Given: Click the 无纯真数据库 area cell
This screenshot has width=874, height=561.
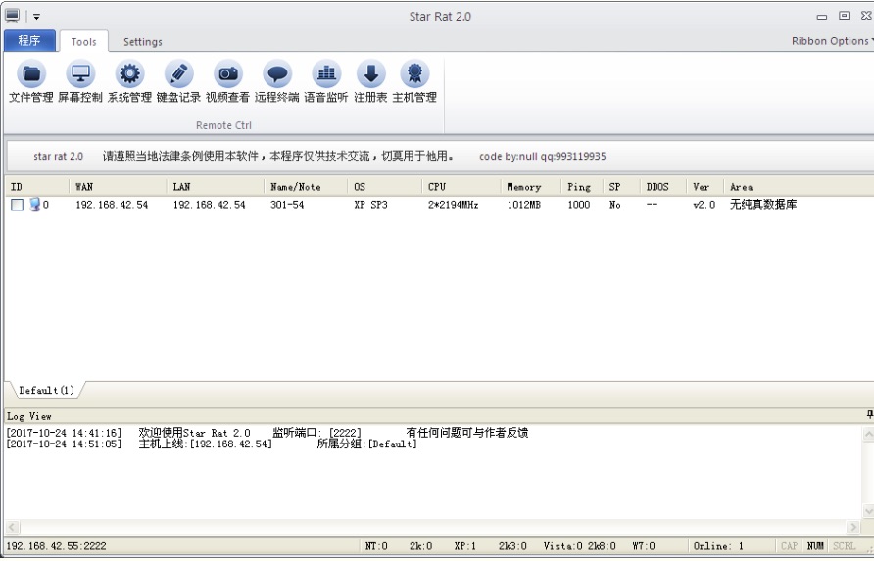Looking at the screenshot, I should [763, 205].
